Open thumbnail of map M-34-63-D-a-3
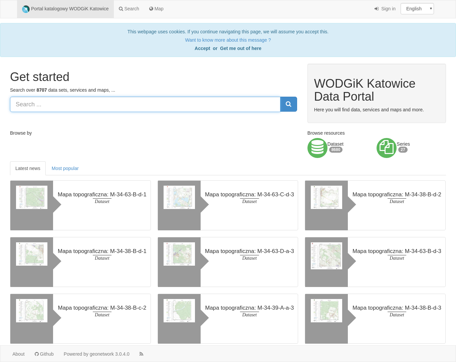Screen dimensions: 456x362 point(179,254)
